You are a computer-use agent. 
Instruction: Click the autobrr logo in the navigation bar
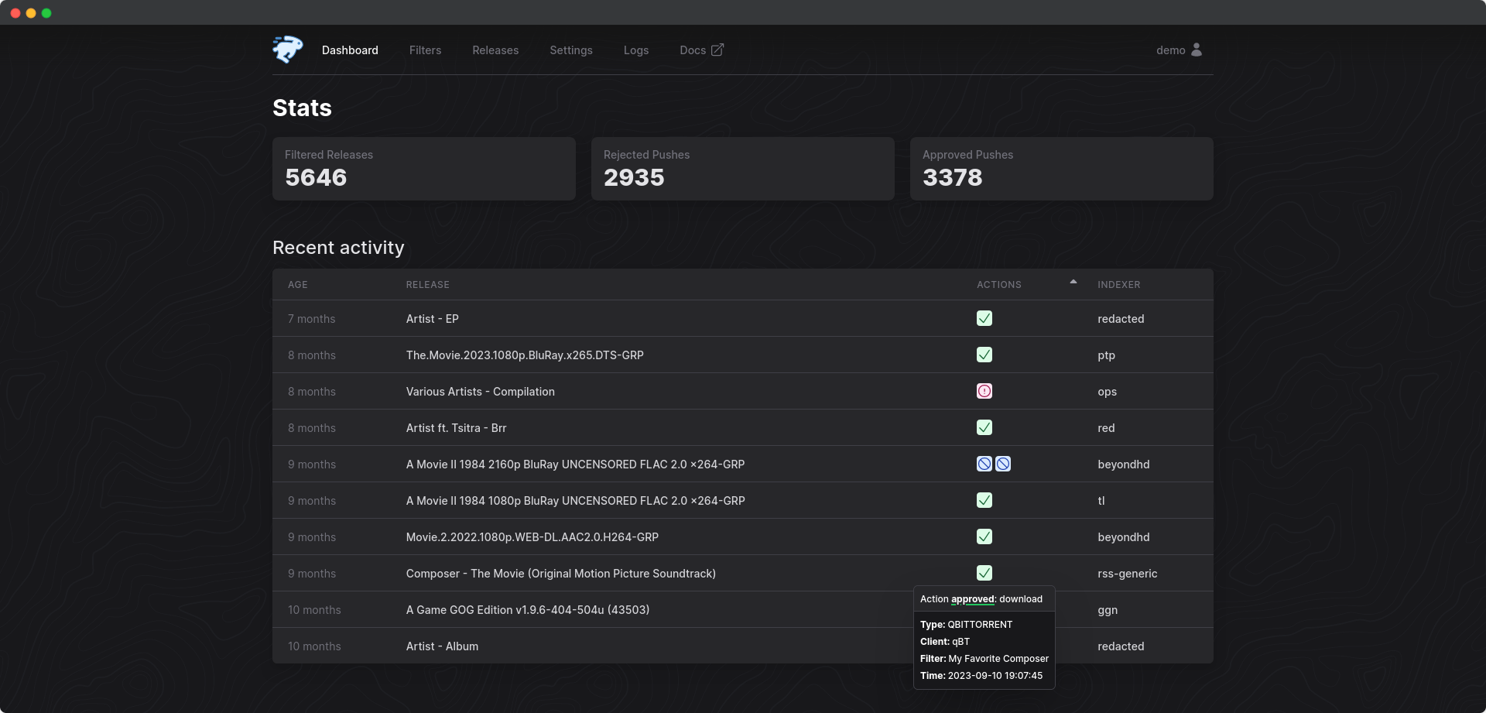pyautogui.click(x=287, y=49)
